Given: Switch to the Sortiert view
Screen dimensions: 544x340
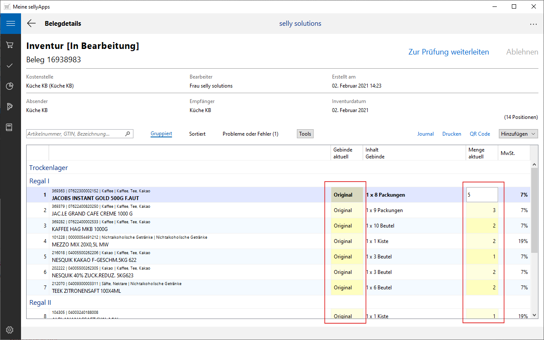Looking at the screenshot, I should pyautogui.click(x=197, y=134).
